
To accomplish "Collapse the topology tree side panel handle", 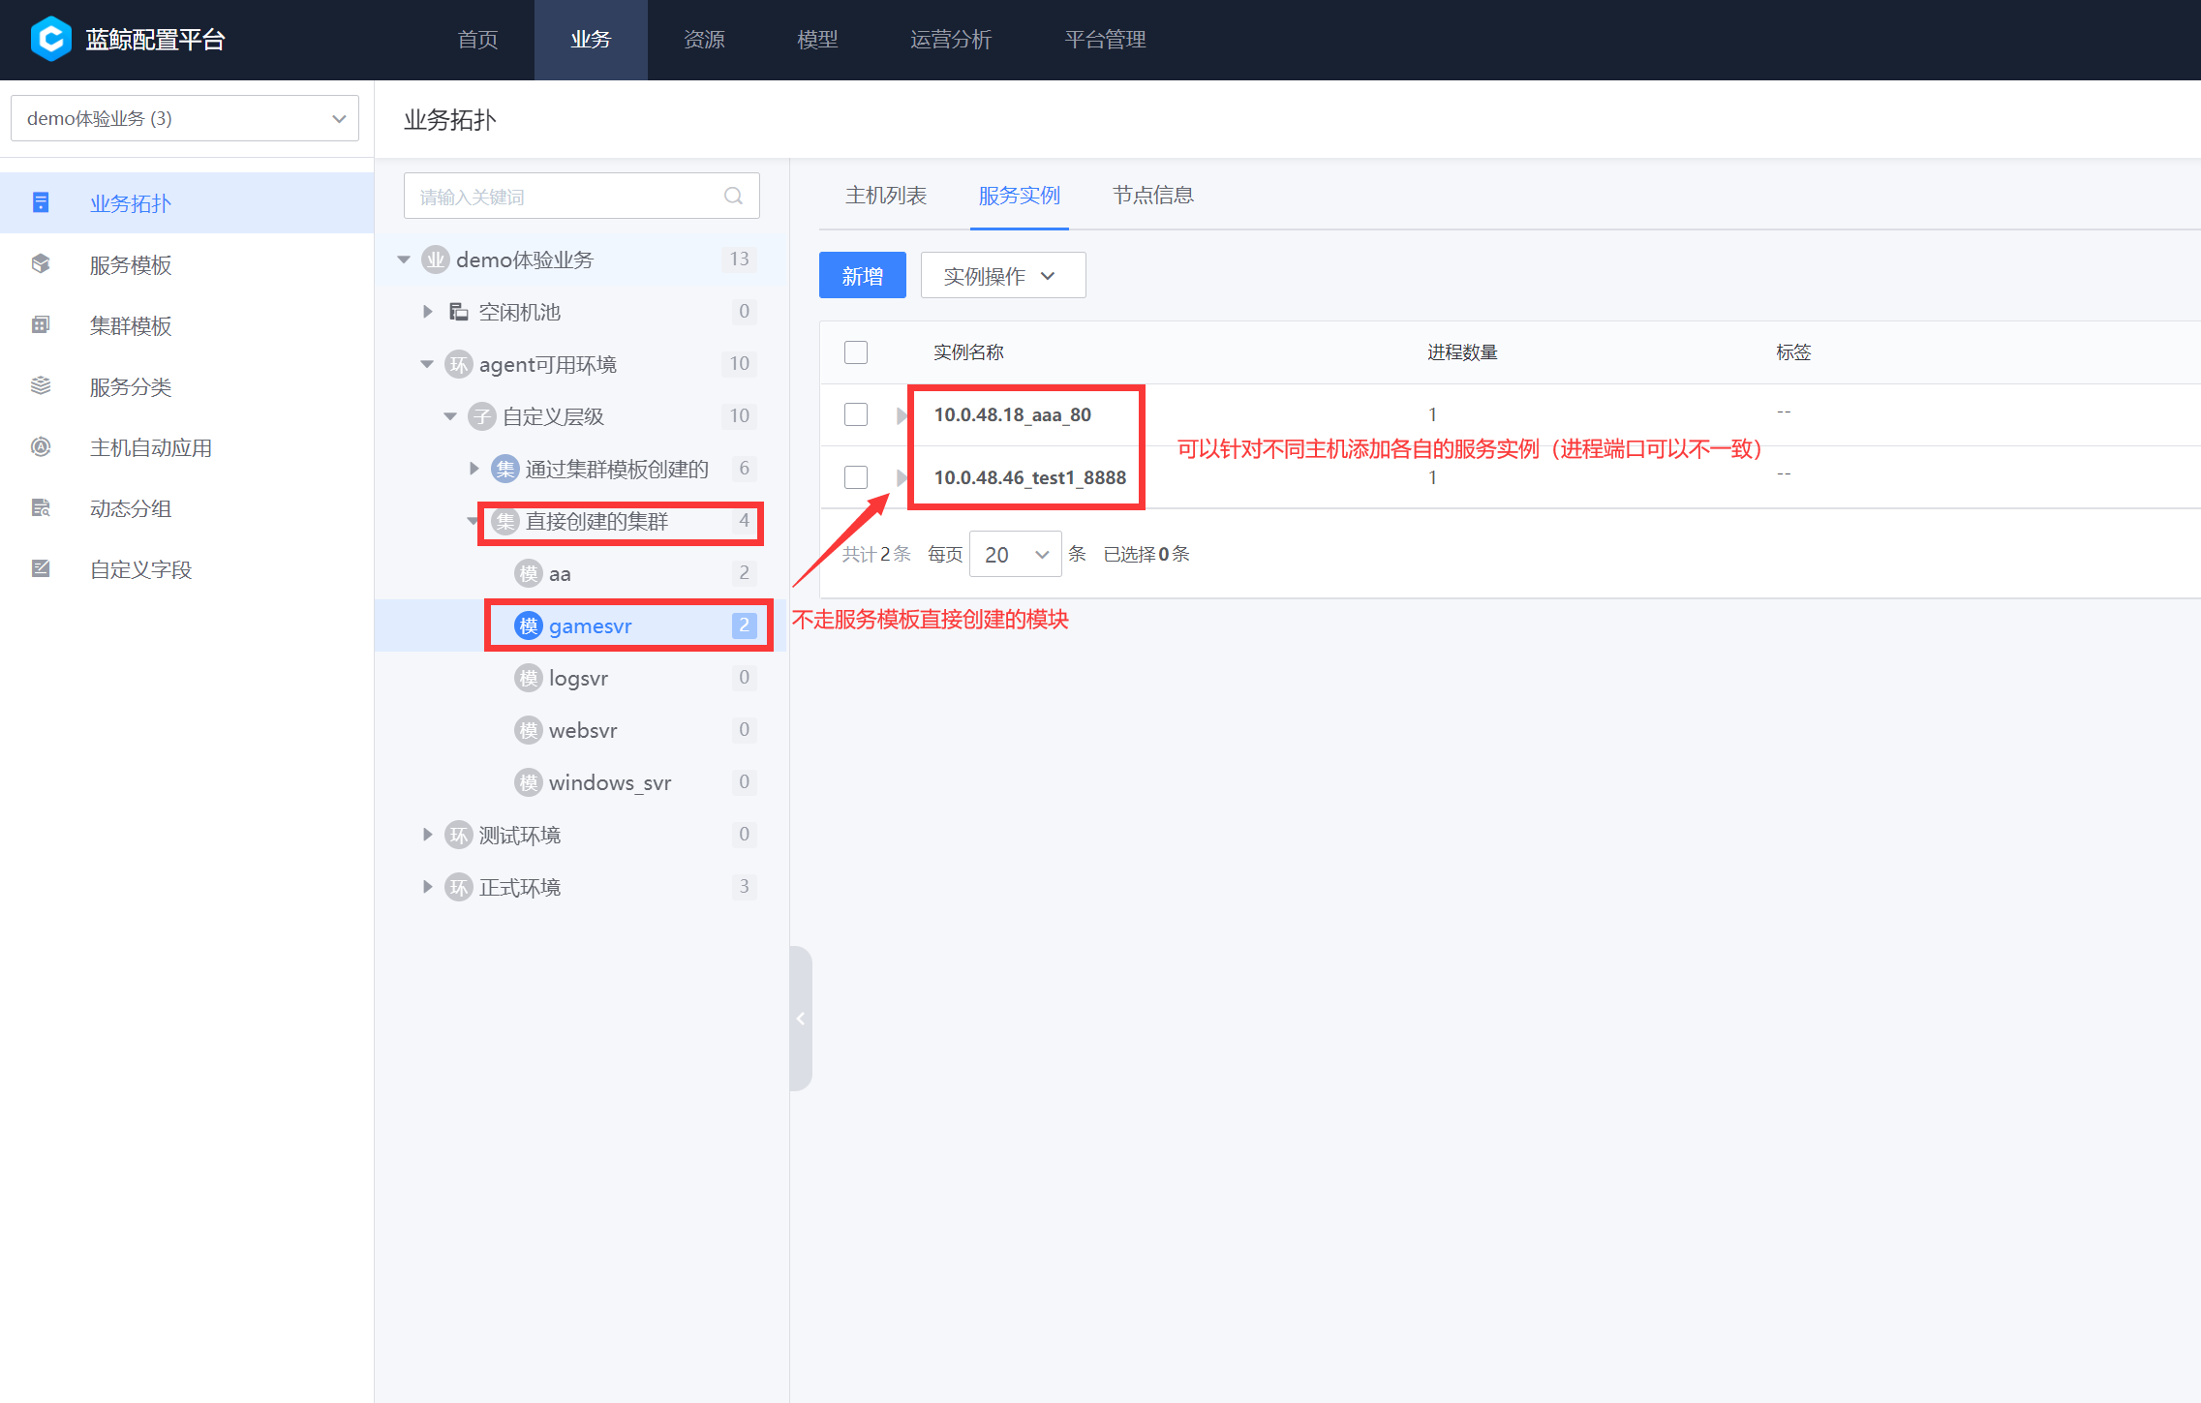I will point(801,1019).
